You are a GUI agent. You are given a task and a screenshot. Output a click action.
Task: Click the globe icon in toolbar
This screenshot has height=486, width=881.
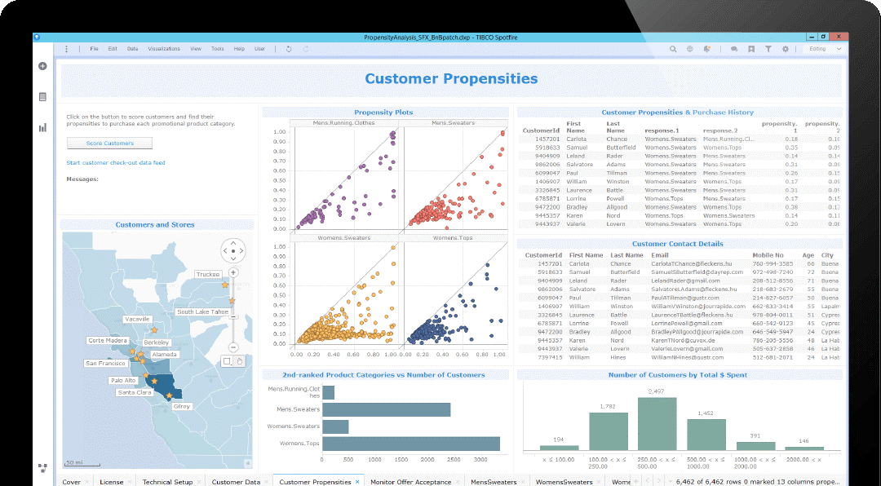(x=690, y=49)
